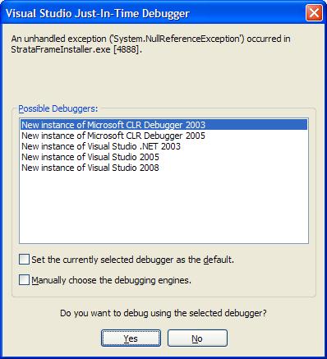
Task: Click the StrataFrameInstaller.exe [4888] text line
Action: [x=76, y=49]
